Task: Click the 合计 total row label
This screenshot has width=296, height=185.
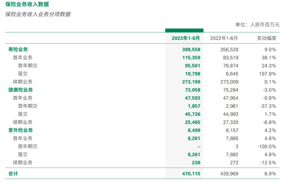Action: click(x=13, y=174)
